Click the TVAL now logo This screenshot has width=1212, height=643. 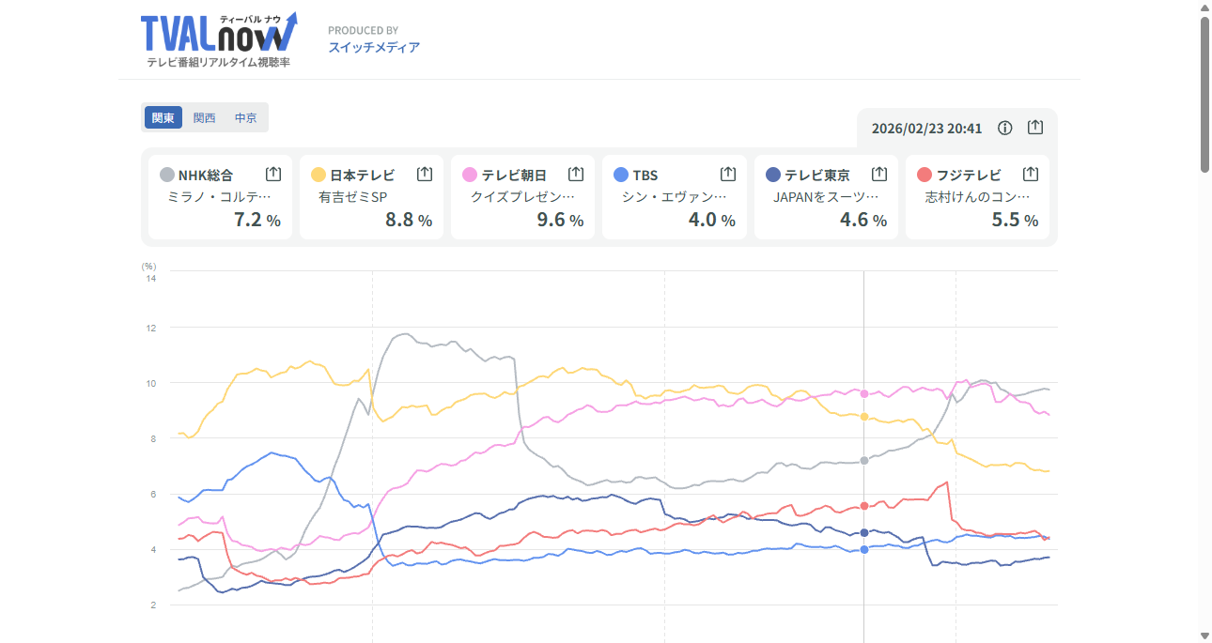218,38
